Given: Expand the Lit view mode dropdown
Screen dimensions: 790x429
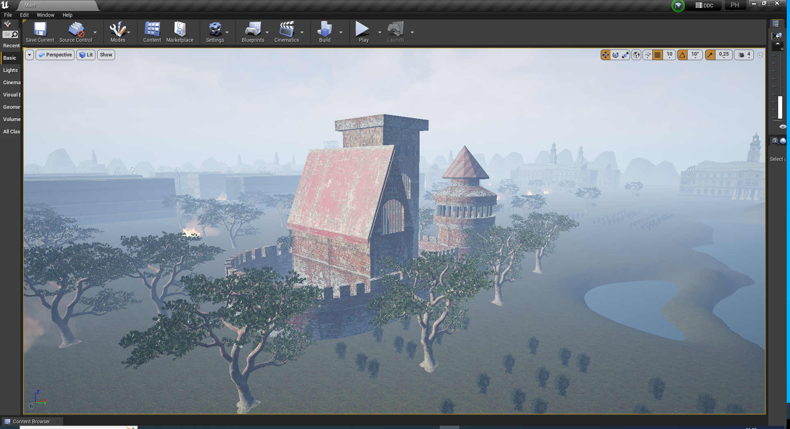Looking at the screenshot, I should [86, 55].
